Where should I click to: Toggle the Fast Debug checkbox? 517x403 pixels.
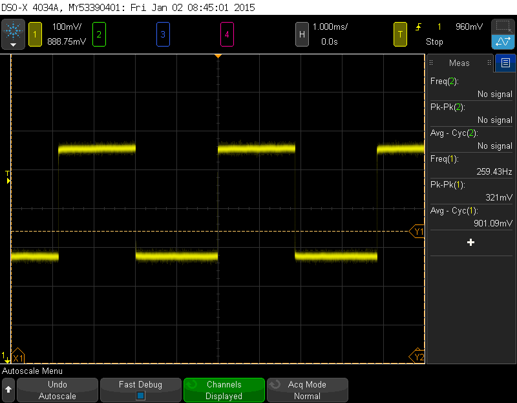[141, 395]
